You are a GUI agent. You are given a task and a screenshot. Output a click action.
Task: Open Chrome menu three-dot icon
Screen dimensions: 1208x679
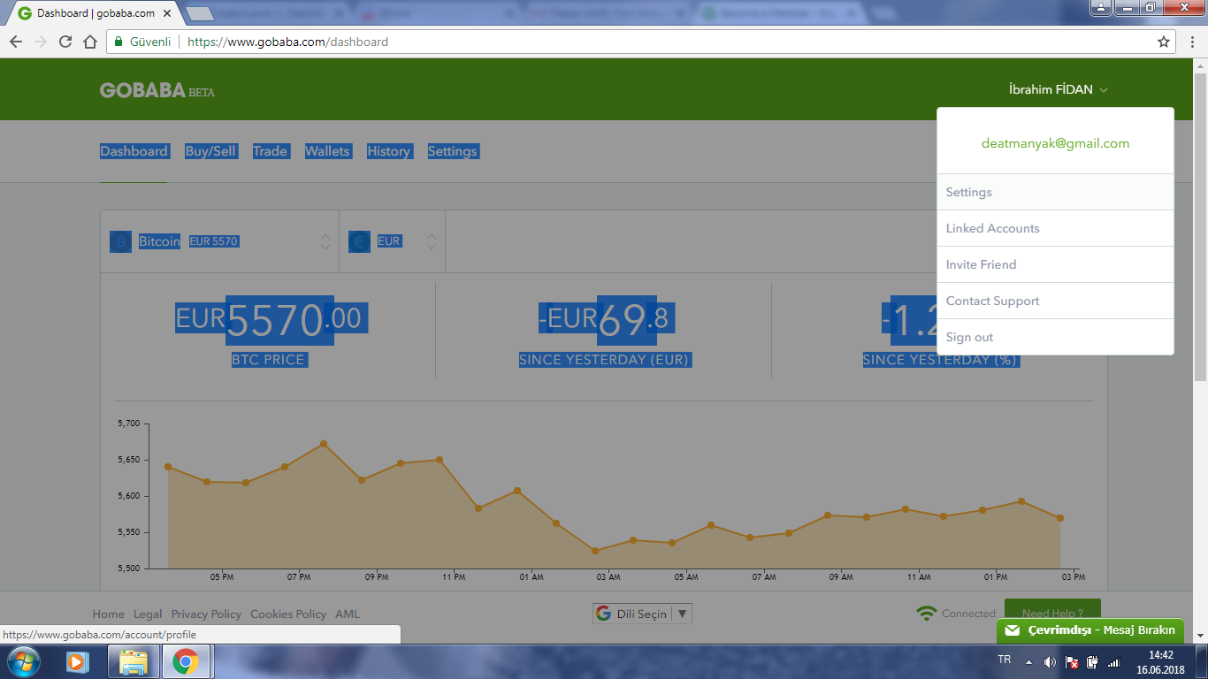point(1190,42)
